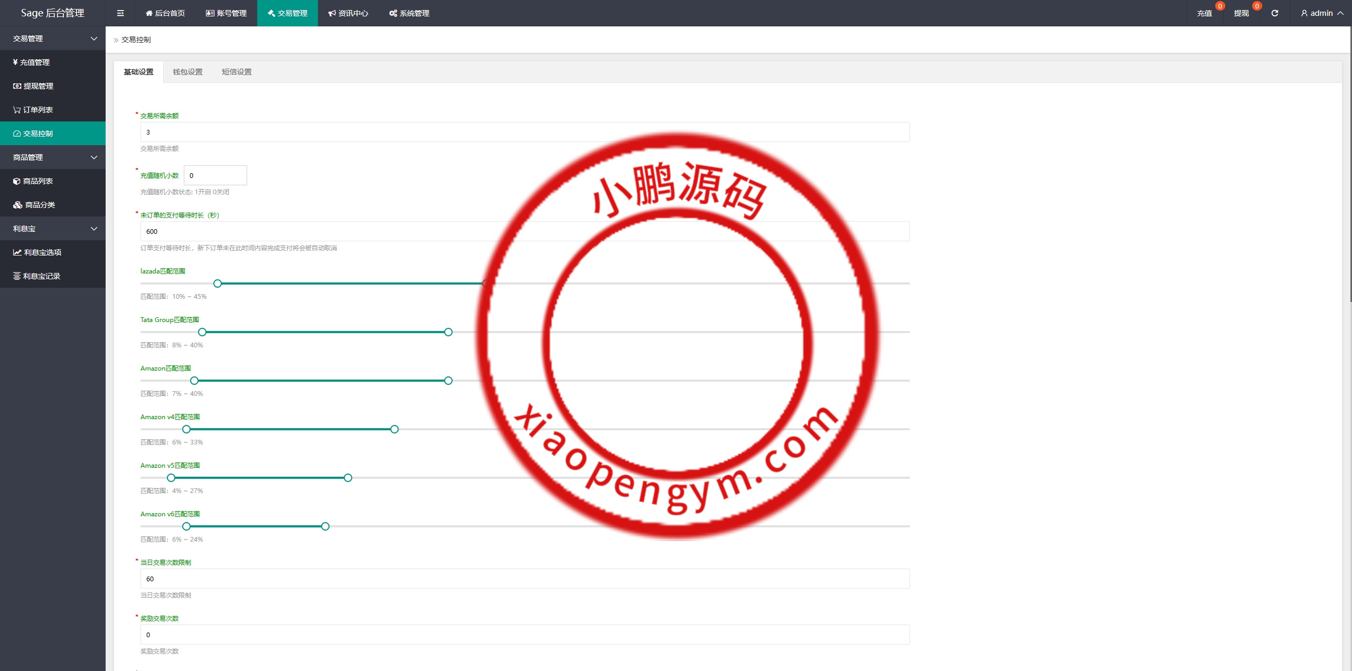
Task: Switch to the 钱包设置 tab
Action: pos(188,72)
